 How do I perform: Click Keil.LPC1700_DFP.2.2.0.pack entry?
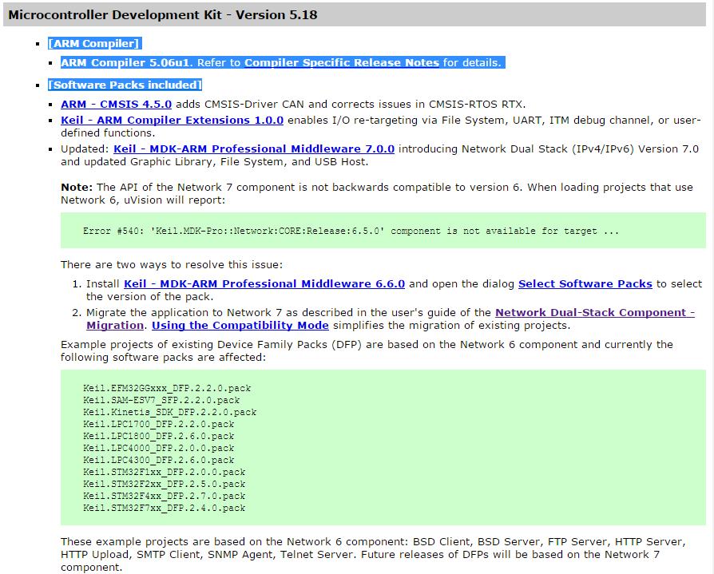(x=158, y=424)
